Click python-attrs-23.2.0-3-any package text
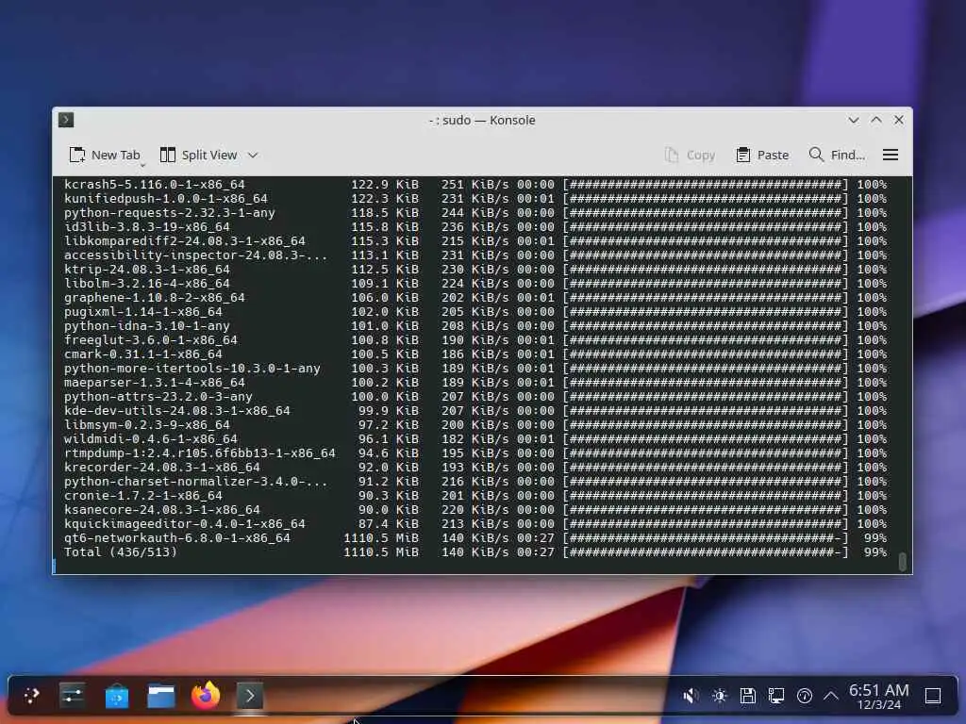 point(158,397)
